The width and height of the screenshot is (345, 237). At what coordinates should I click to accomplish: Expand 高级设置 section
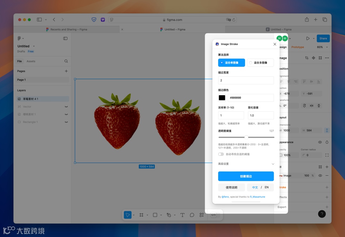point(246,164)
